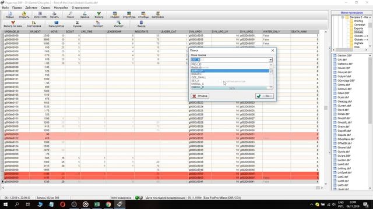Viewport: 373px width, 209px height.
Task: Click the Мини-проводник panel header
Action: coord(351,13)
